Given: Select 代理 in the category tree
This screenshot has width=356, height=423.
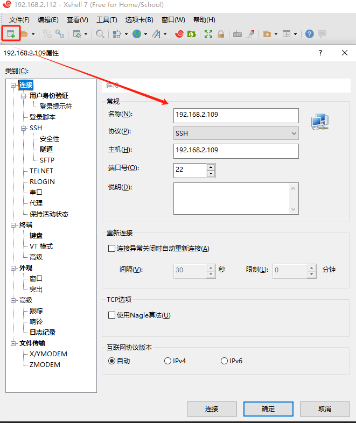Looking at the screenshot, I should (x=36, y=203).
